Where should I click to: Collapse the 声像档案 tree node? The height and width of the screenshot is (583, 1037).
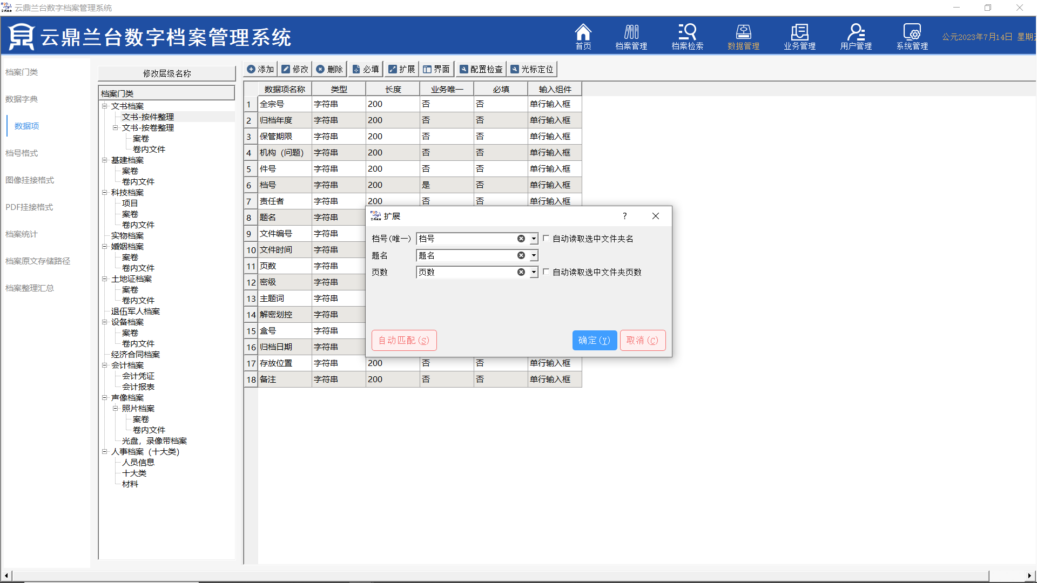105,398
